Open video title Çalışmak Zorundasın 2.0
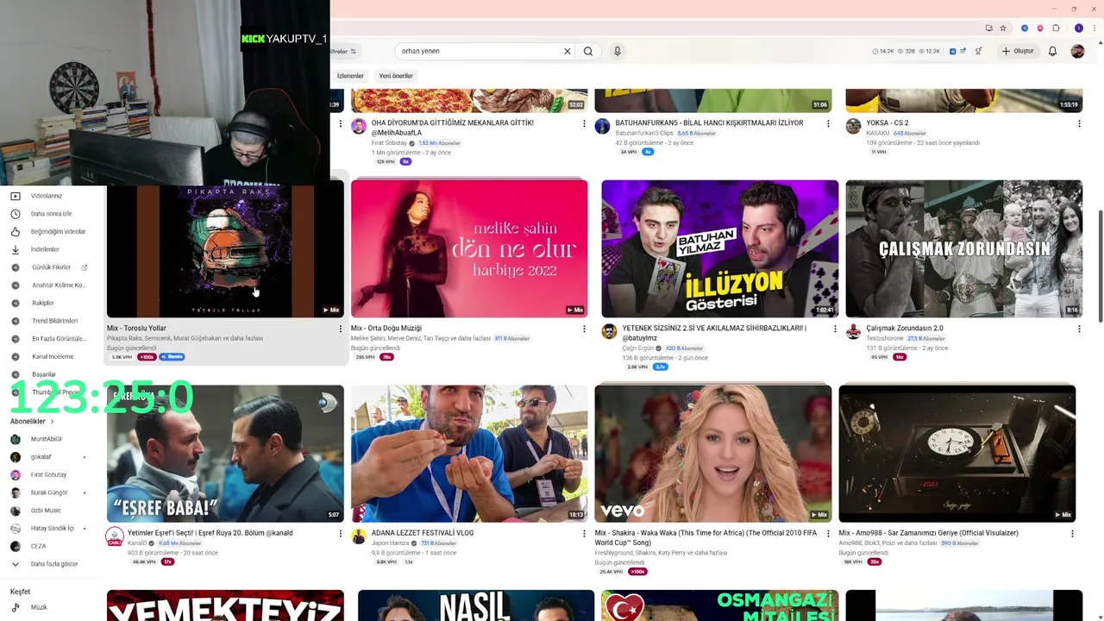 pyautogui.click(x=905, y=329)
